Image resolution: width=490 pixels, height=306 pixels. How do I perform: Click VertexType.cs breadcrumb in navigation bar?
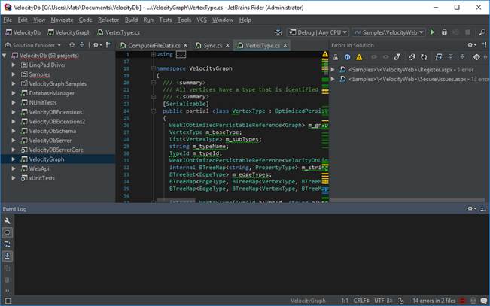pyautogui.click(x=118, y=32)
